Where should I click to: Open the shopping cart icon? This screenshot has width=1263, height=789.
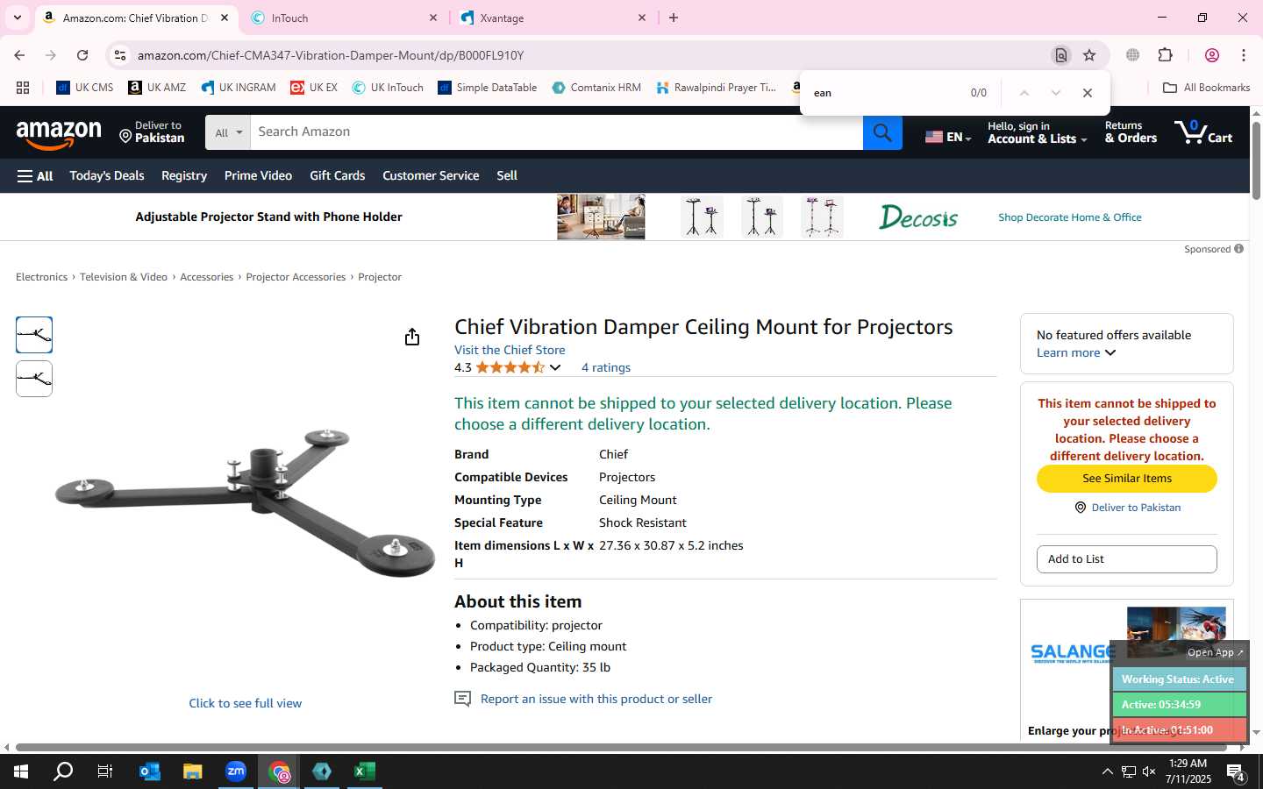pyautogui.click(x=1203, y=132)
